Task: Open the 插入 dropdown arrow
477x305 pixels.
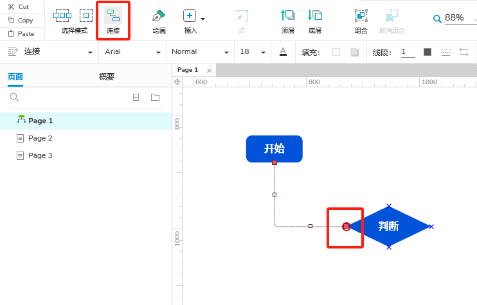Action: [x=203, y=19]
